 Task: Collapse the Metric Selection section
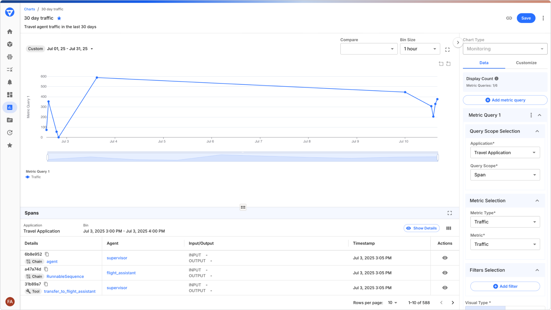click(x=537, y=201)
